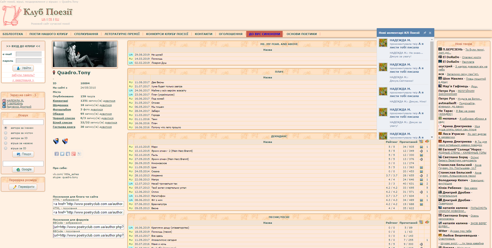492x248 pixels.
Task: Open БІБЛІОТЕКА menu item
Action: (x=13, y=34)
